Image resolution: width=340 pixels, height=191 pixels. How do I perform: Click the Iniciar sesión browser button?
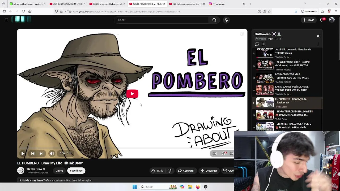[x=309, y=11]
